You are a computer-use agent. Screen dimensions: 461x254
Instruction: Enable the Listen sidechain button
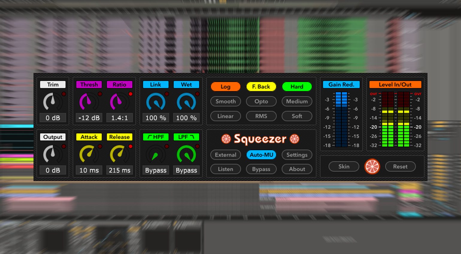[x=225, y=169]
